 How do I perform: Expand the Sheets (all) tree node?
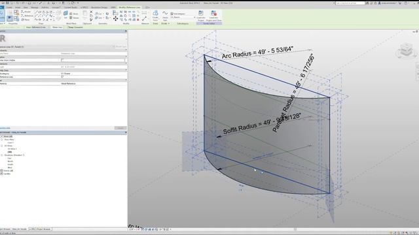click(1, 170)
